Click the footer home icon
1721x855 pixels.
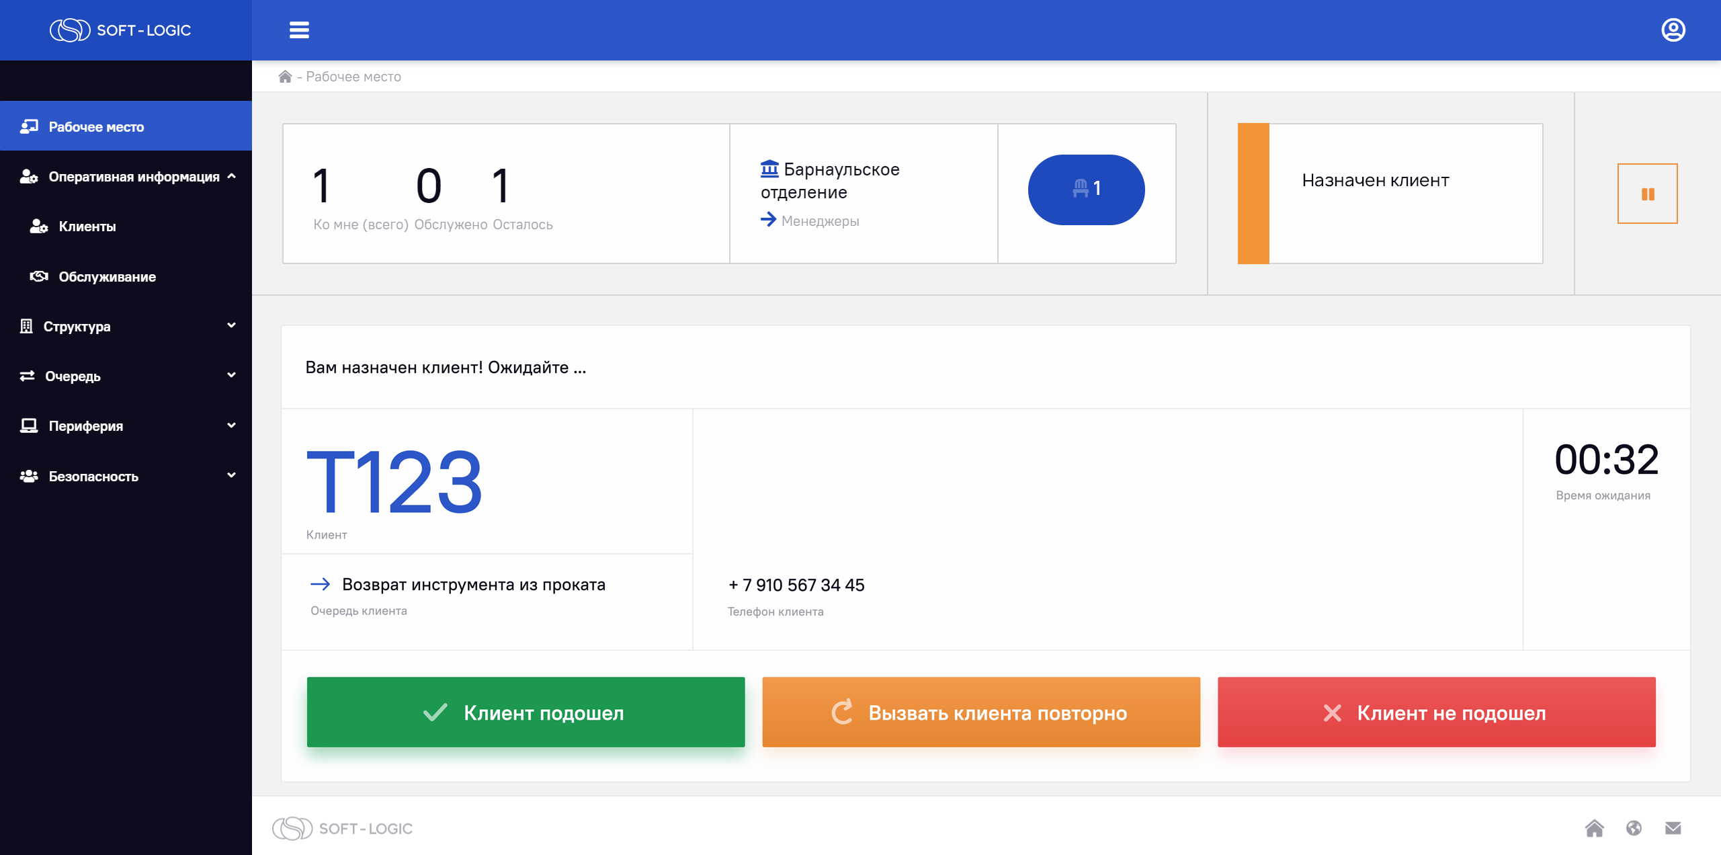1594,828
